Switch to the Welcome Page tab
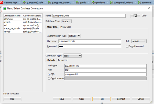The width and height of the screenshot is (154, 104). 10,3
